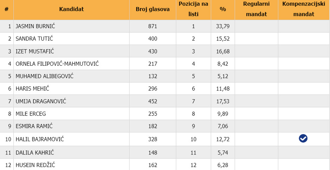The width and height of the screenshot is (330, 170).
Task: Sort by the Kandidat column header
Action: 71,9
